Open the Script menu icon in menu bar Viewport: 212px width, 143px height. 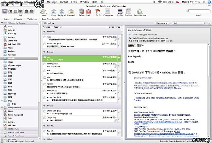point(102,2)
